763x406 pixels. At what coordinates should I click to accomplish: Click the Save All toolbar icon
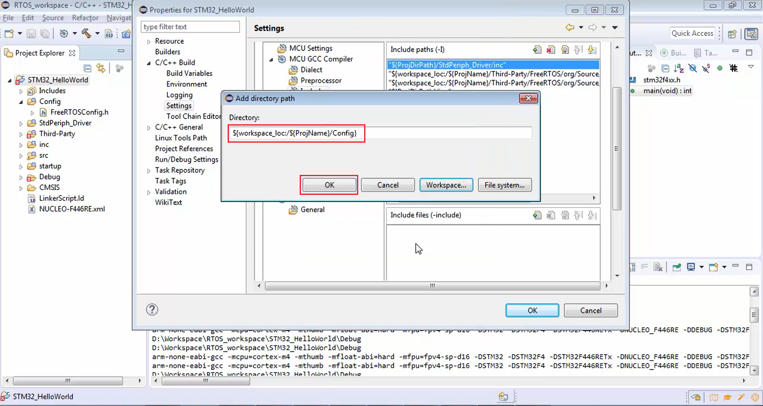tap(45, 33)
